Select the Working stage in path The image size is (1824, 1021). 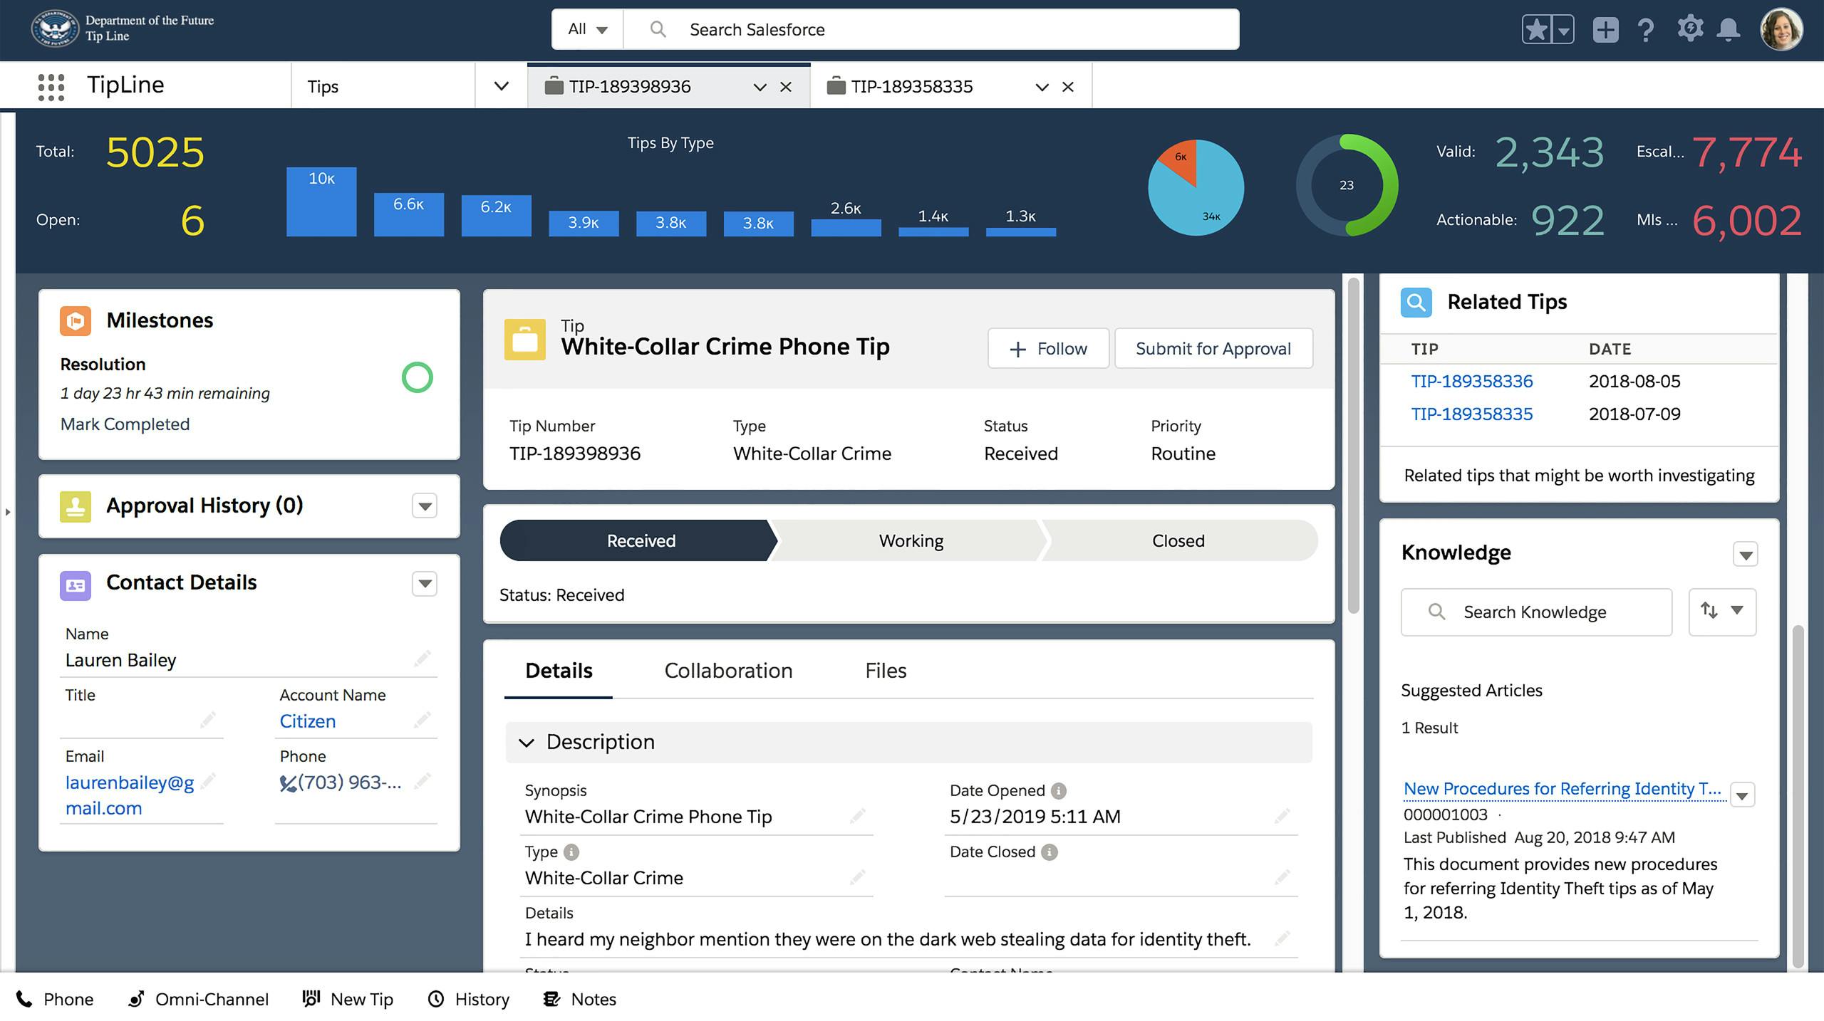pos(911,540)
